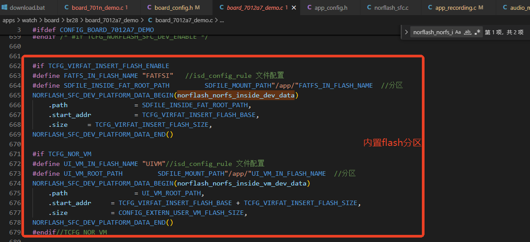Click highlighted norflash_norfs_inside_dev_data match
The image size is (530, 242).
[236, 95]
